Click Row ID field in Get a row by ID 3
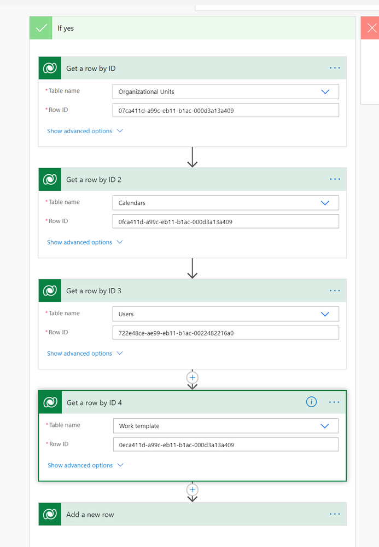379x547 pixels. point(225,333)
